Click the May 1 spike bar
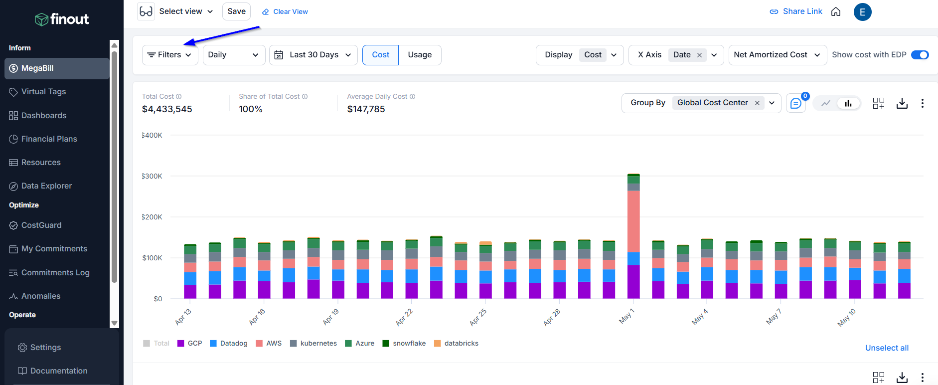The height and width of the screenshot is (385, 938). pyautogui.click(x=633, y=236)
